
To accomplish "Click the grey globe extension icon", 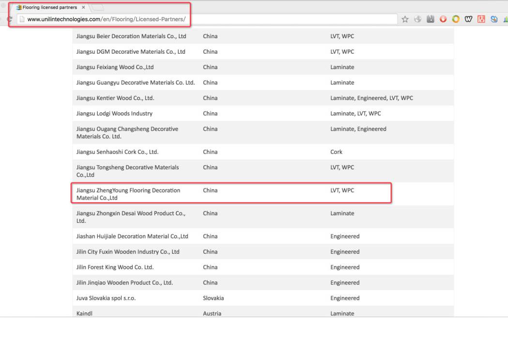I will (x=418, y=19).
